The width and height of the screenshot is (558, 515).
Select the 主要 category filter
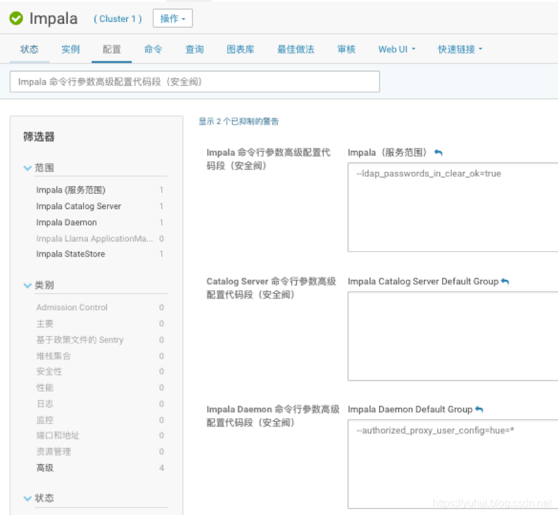point(45,323)
